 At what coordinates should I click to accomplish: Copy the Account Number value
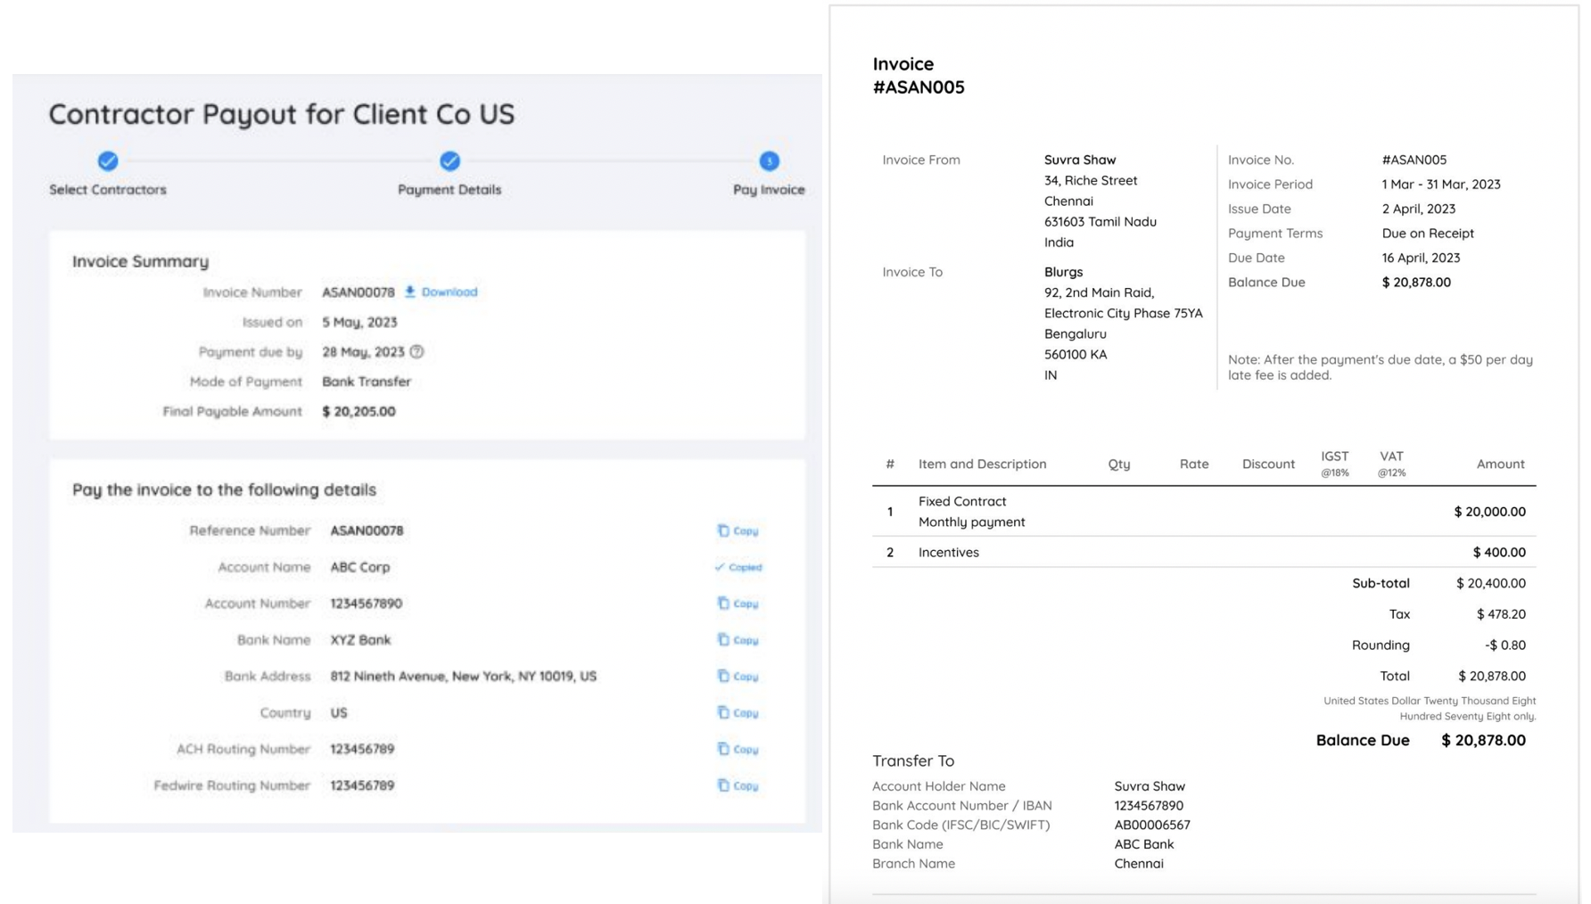coord(738,604)
